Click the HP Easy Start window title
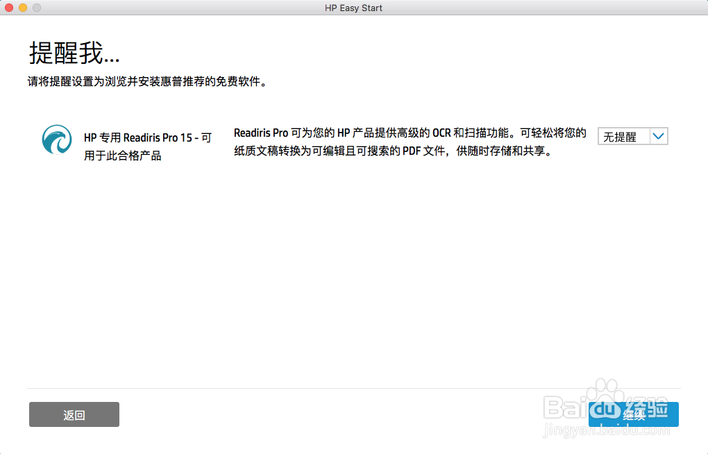Viewport: 708px width, 454px height. click(353, 8)
